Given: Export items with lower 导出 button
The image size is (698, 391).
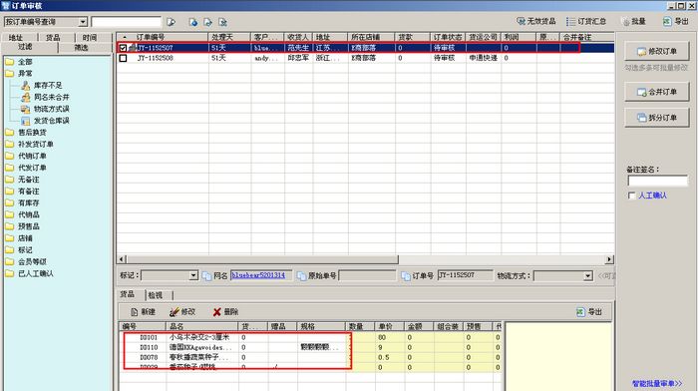Looking at the screenshot, I should 589,312.
